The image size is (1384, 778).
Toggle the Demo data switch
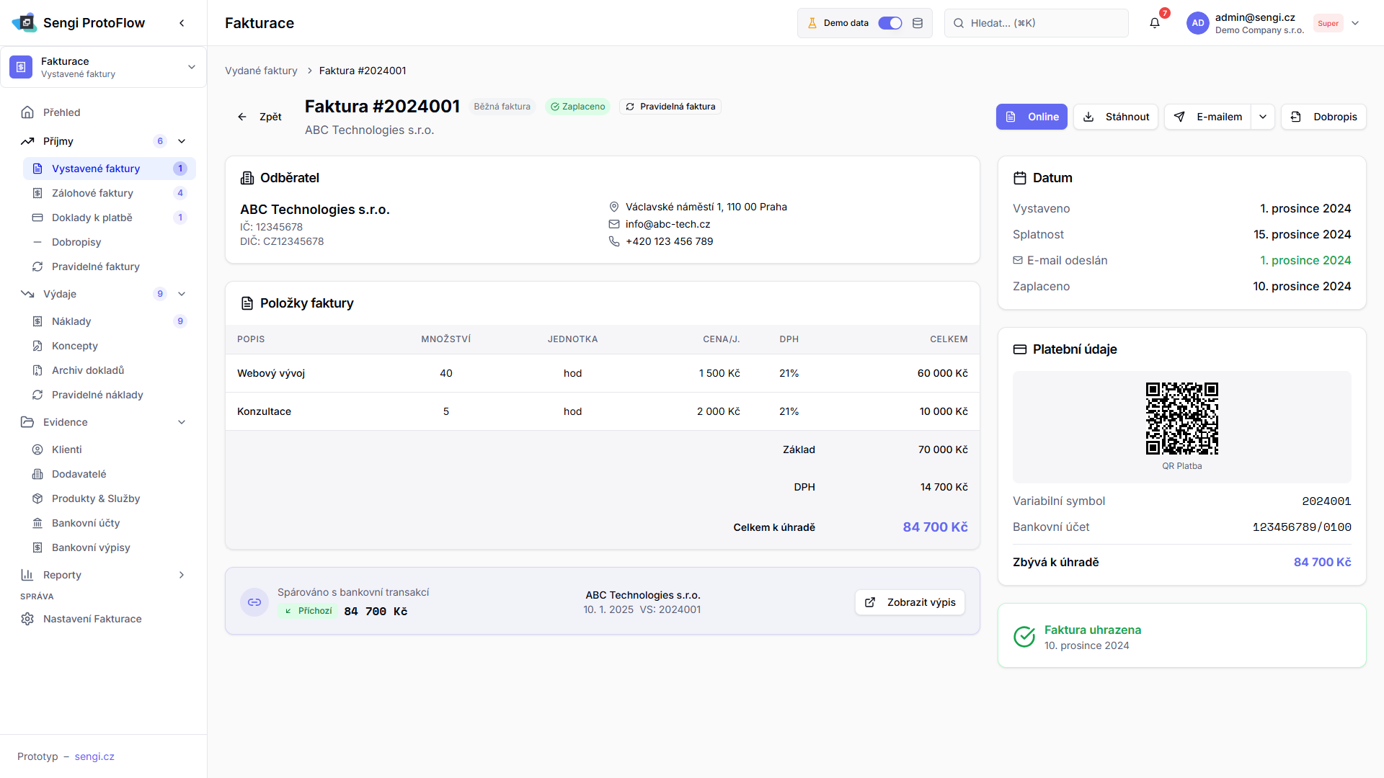tap(890, 23)
